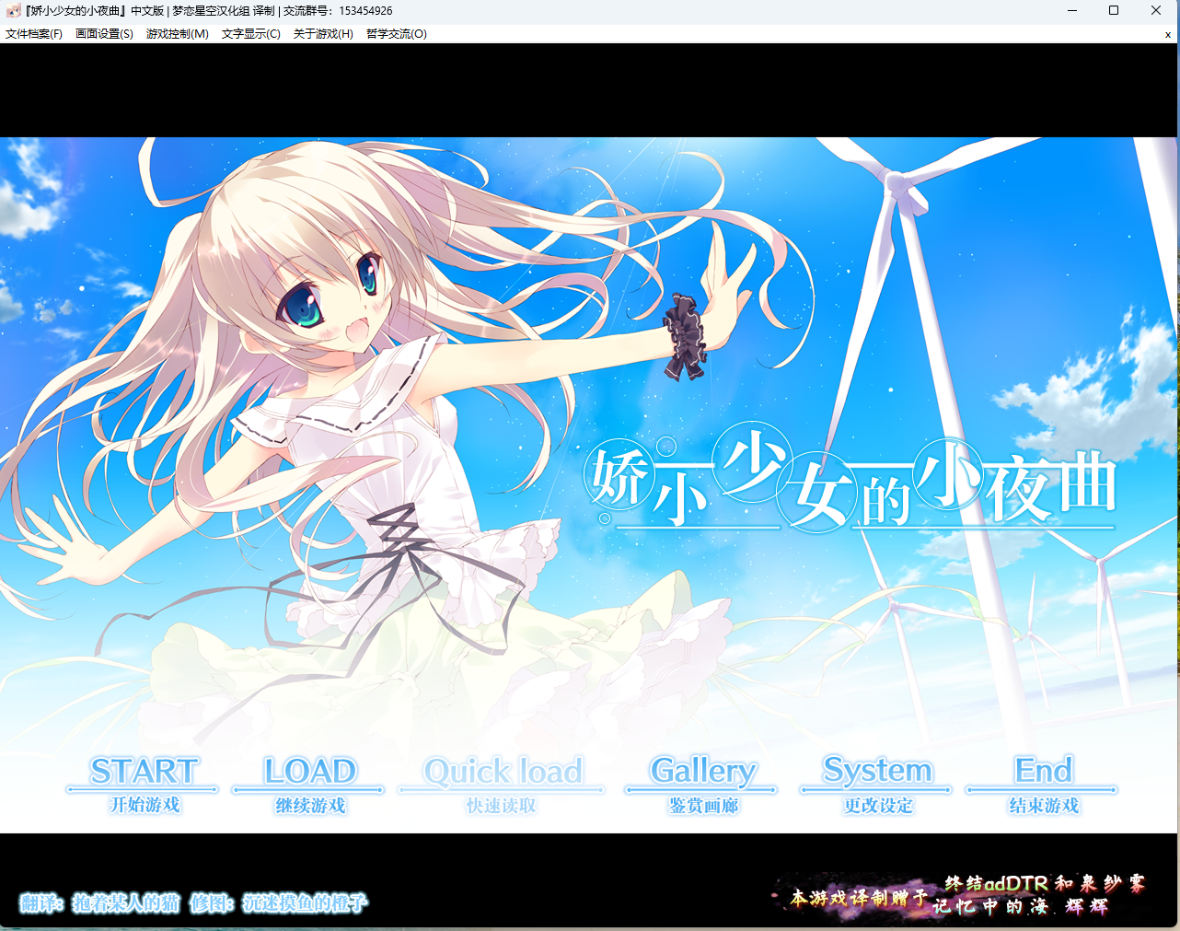Click LOAD 继续游戏 button
The height and width of the screenshot is (931, 1180).
click(x=309, y=785)
